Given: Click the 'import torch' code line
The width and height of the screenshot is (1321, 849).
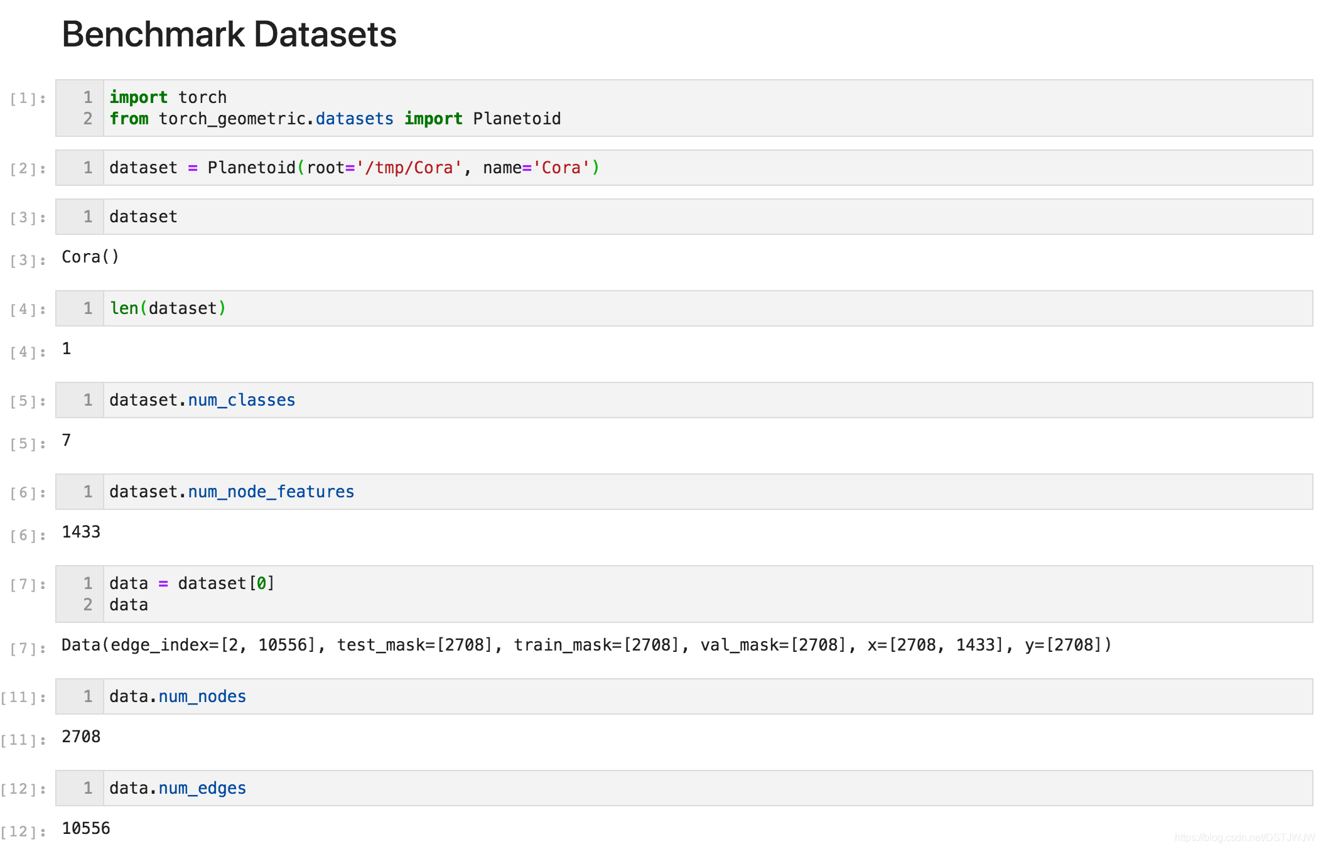Looking at the screenshot, I should [168, 97].
